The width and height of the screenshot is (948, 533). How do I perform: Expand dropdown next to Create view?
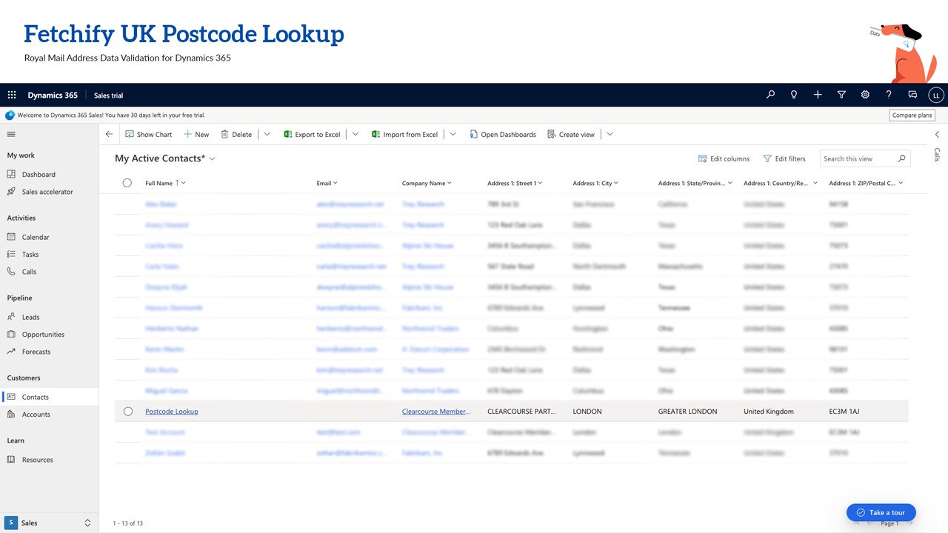click(610, 134)
